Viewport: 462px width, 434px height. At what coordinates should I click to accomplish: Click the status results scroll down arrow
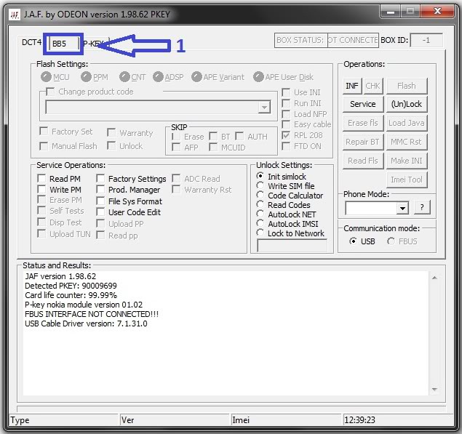(x=434, y=389)
